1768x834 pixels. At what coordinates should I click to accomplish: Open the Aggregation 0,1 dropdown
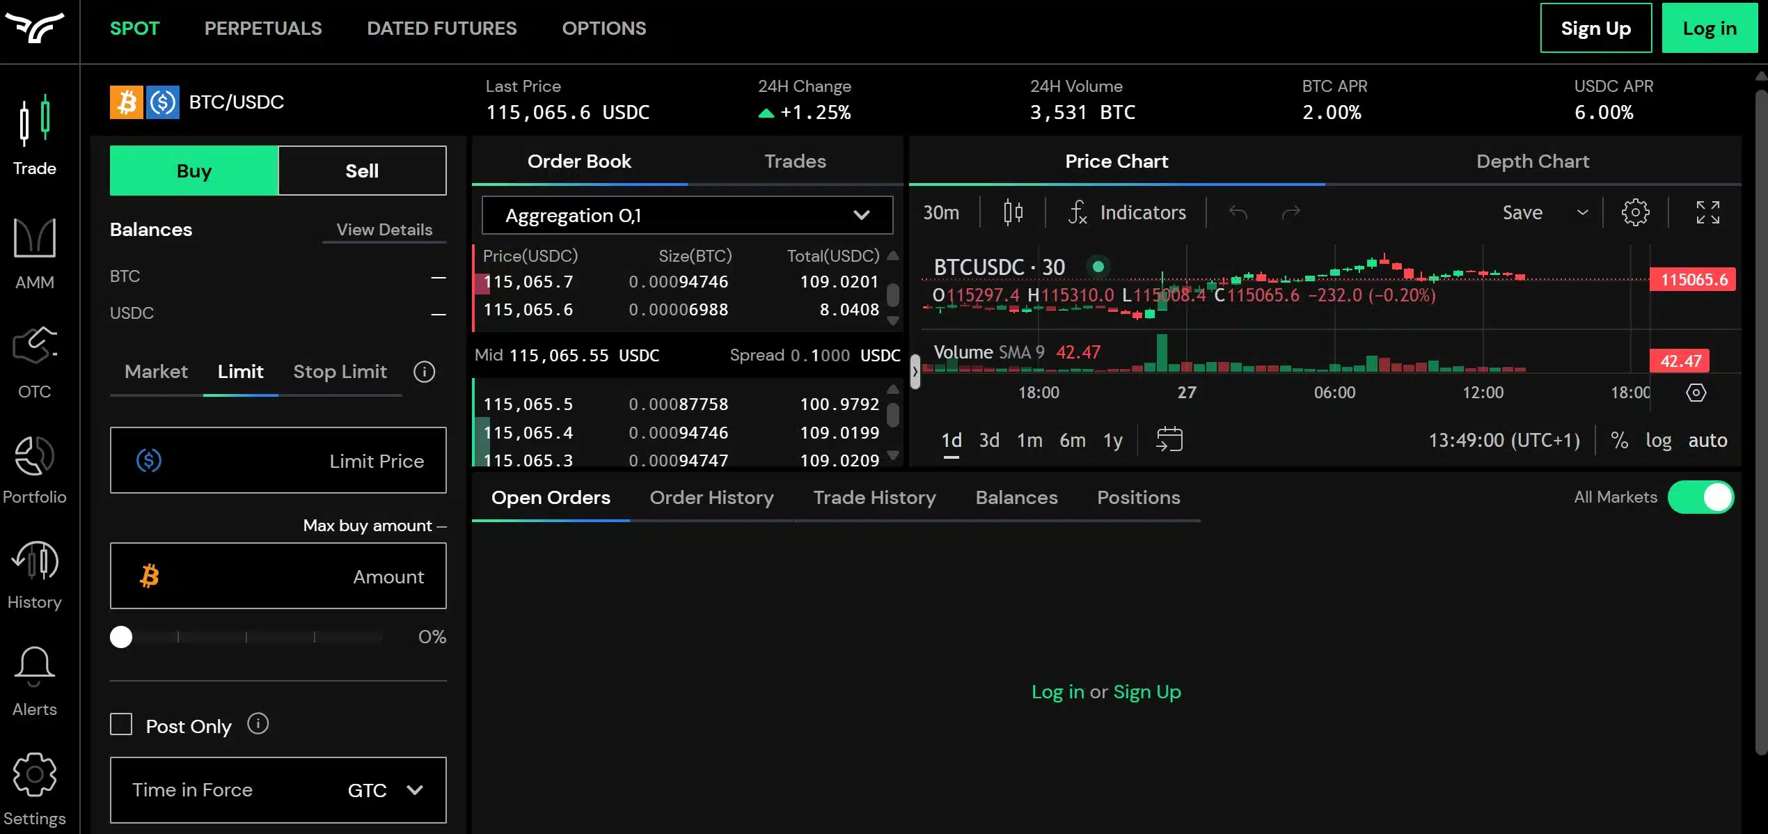[686, 215]
